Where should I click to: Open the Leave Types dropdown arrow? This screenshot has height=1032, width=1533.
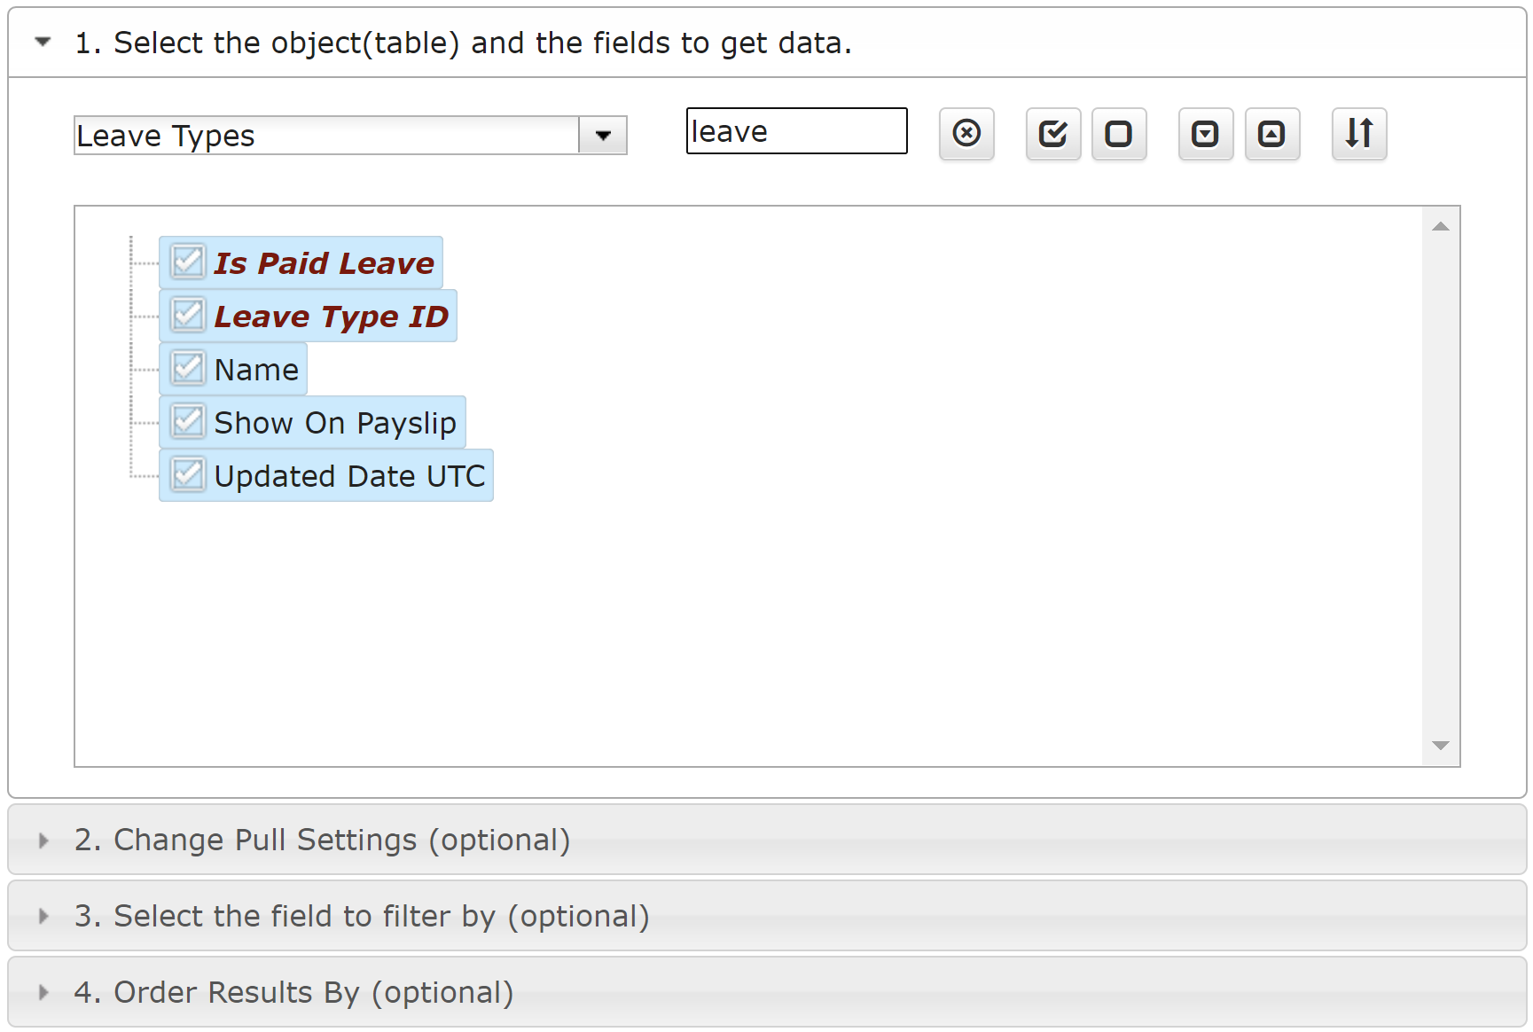click(603, 136)
